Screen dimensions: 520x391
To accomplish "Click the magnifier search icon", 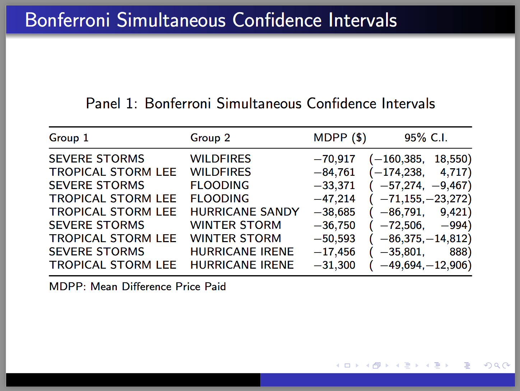I will [x=497, y=366].
